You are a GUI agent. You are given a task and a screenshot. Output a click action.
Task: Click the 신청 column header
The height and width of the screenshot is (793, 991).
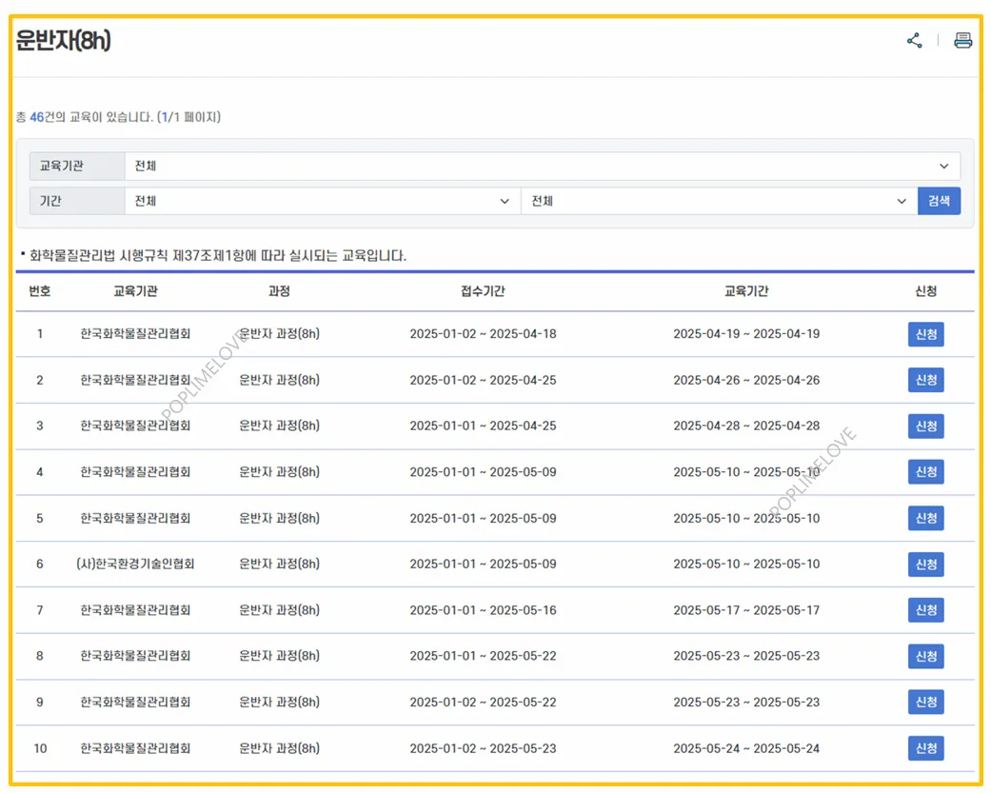[926, 291]
